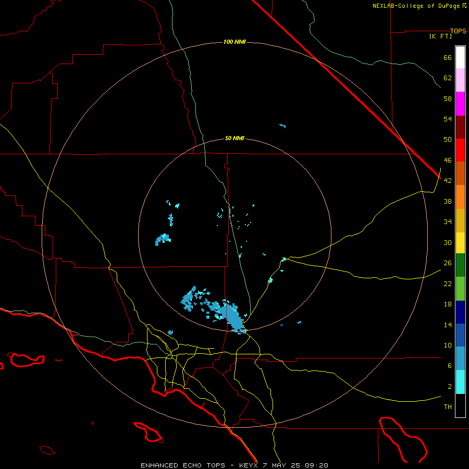This screenshot has width=469, height=469.
Task: Click the 10 legend value
Action: (x=448, y=345)
